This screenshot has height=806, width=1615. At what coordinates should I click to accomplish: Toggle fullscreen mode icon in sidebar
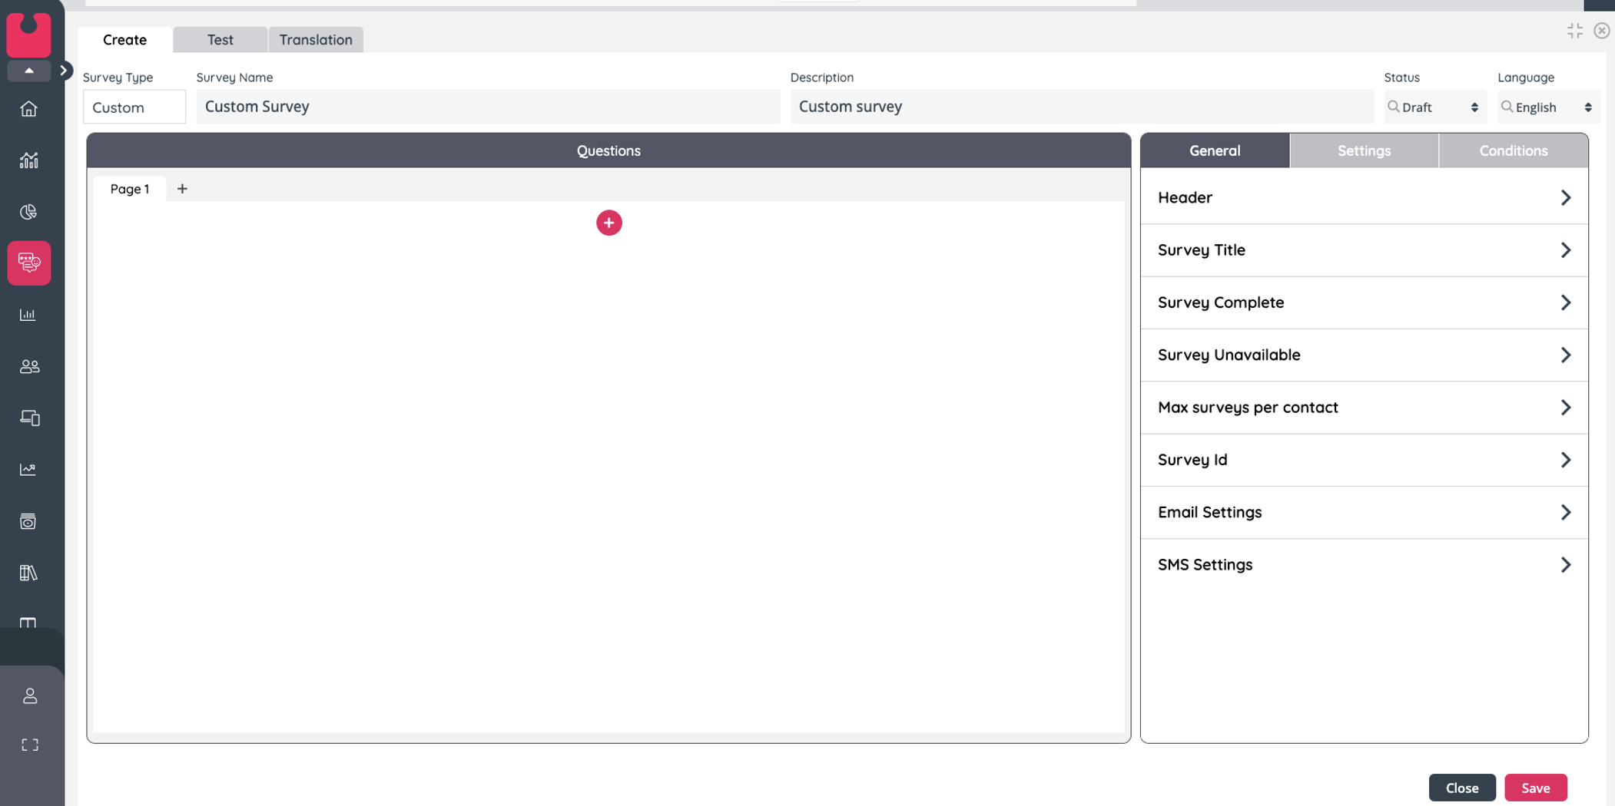coord(29,745)
